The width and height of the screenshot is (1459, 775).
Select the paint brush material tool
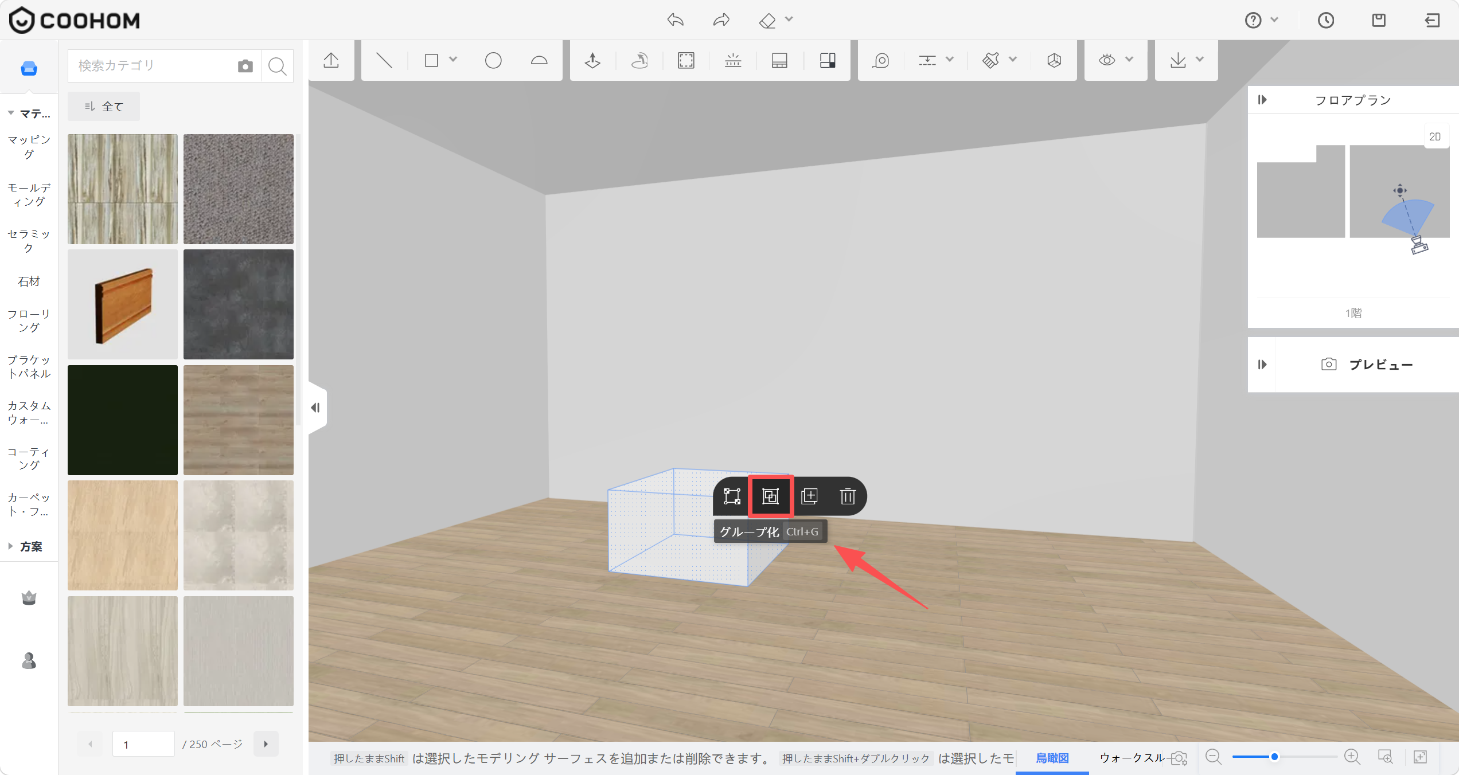coord(991,60)
